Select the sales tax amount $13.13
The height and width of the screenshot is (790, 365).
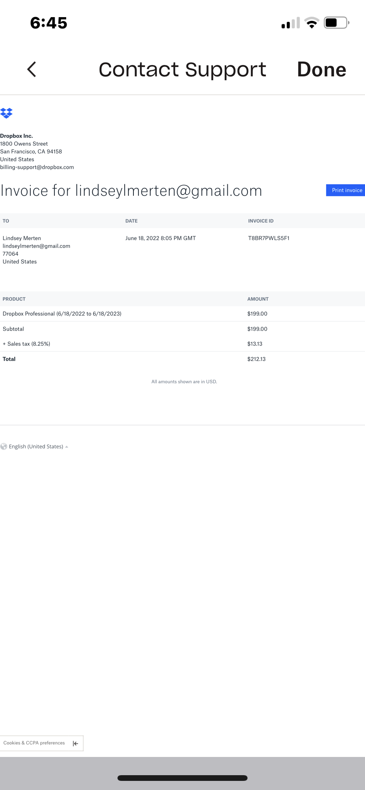point(255,344)
